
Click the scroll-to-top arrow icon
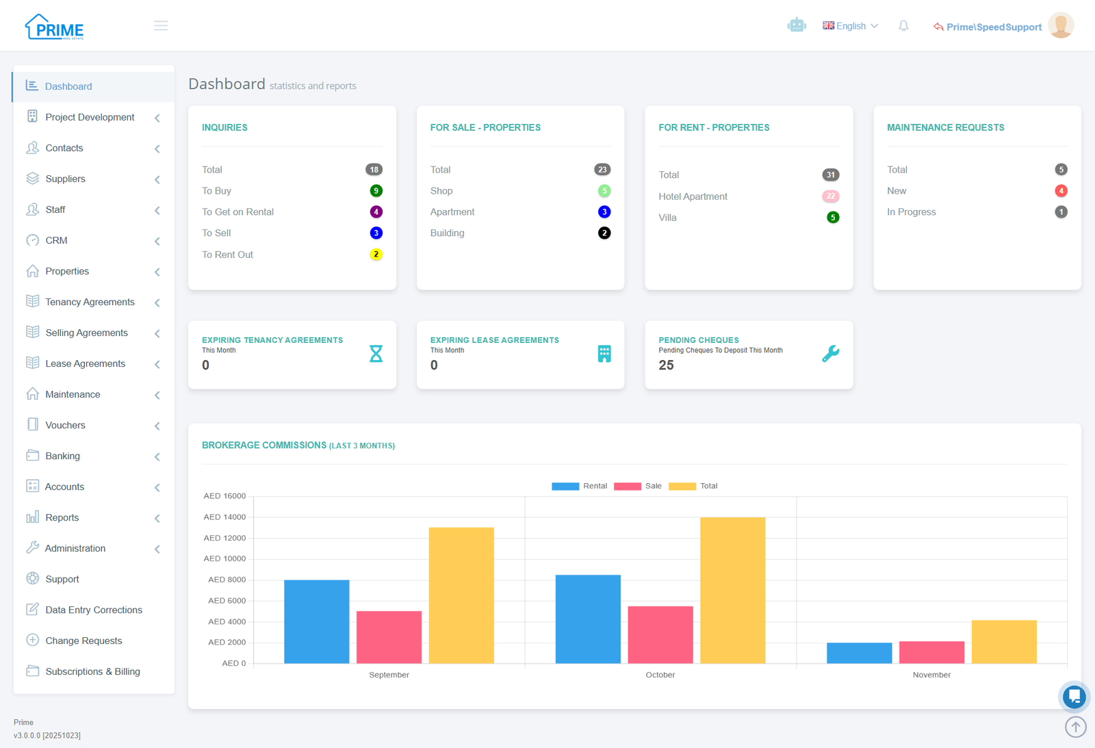pos(1075,727)
